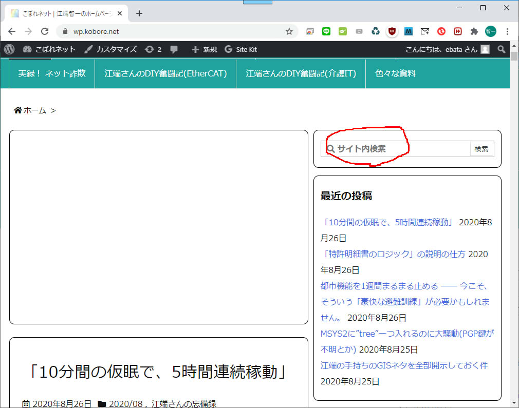
Task: Select 江端さんのDIY奮闘記(EtherCAT) in the navigation
Action: [x=165, y=73]
